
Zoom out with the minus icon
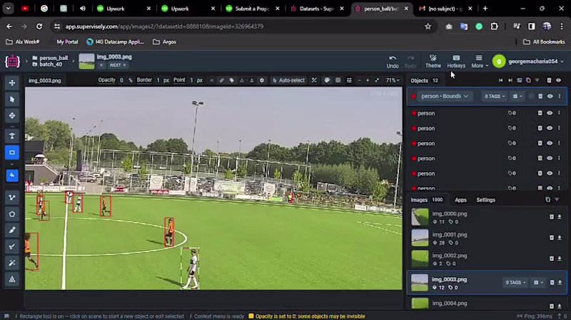[x=359, y=80]
